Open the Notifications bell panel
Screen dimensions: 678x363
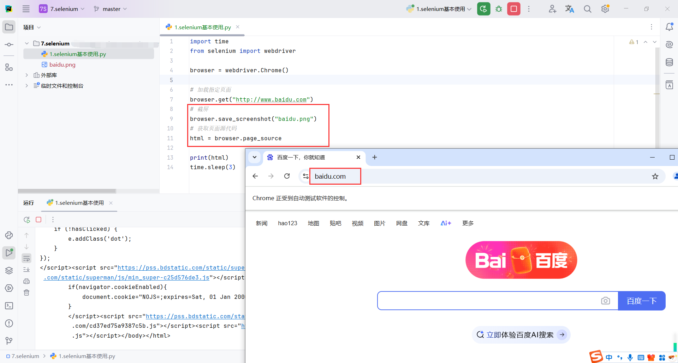(x=669, y=27)
